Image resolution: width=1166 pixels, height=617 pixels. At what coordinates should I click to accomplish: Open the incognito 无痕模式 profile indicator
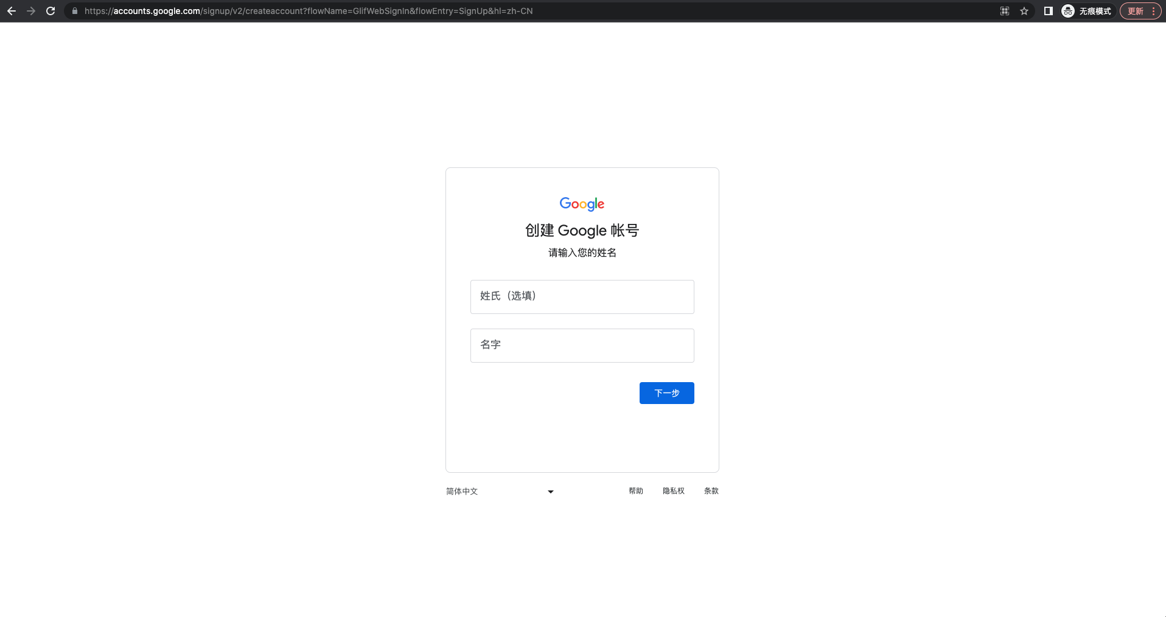tap(1087, 11)
